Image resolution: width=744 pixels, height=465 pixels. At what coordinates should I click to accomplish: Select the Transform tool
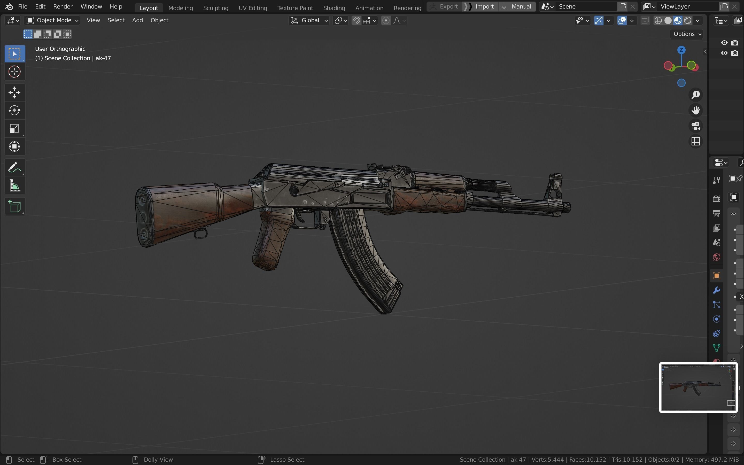14,146
